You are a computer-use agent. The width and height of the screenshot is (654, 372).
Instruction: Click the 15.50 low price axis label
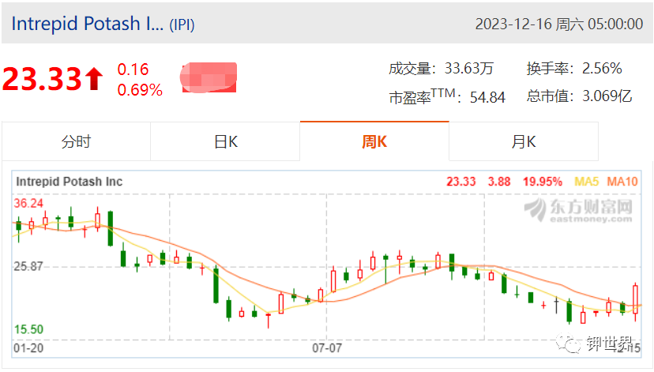coord(28,329)
